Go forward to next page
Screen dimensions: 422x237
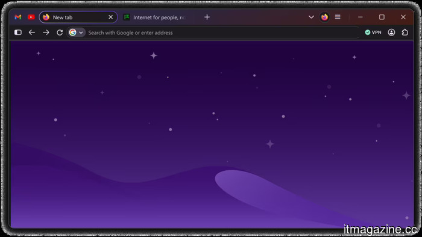(46, 32)
